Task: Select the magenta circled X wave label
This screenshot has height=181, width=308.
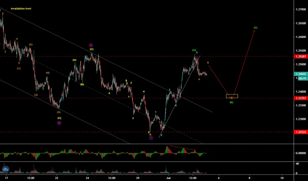Action: pos(91,45)
